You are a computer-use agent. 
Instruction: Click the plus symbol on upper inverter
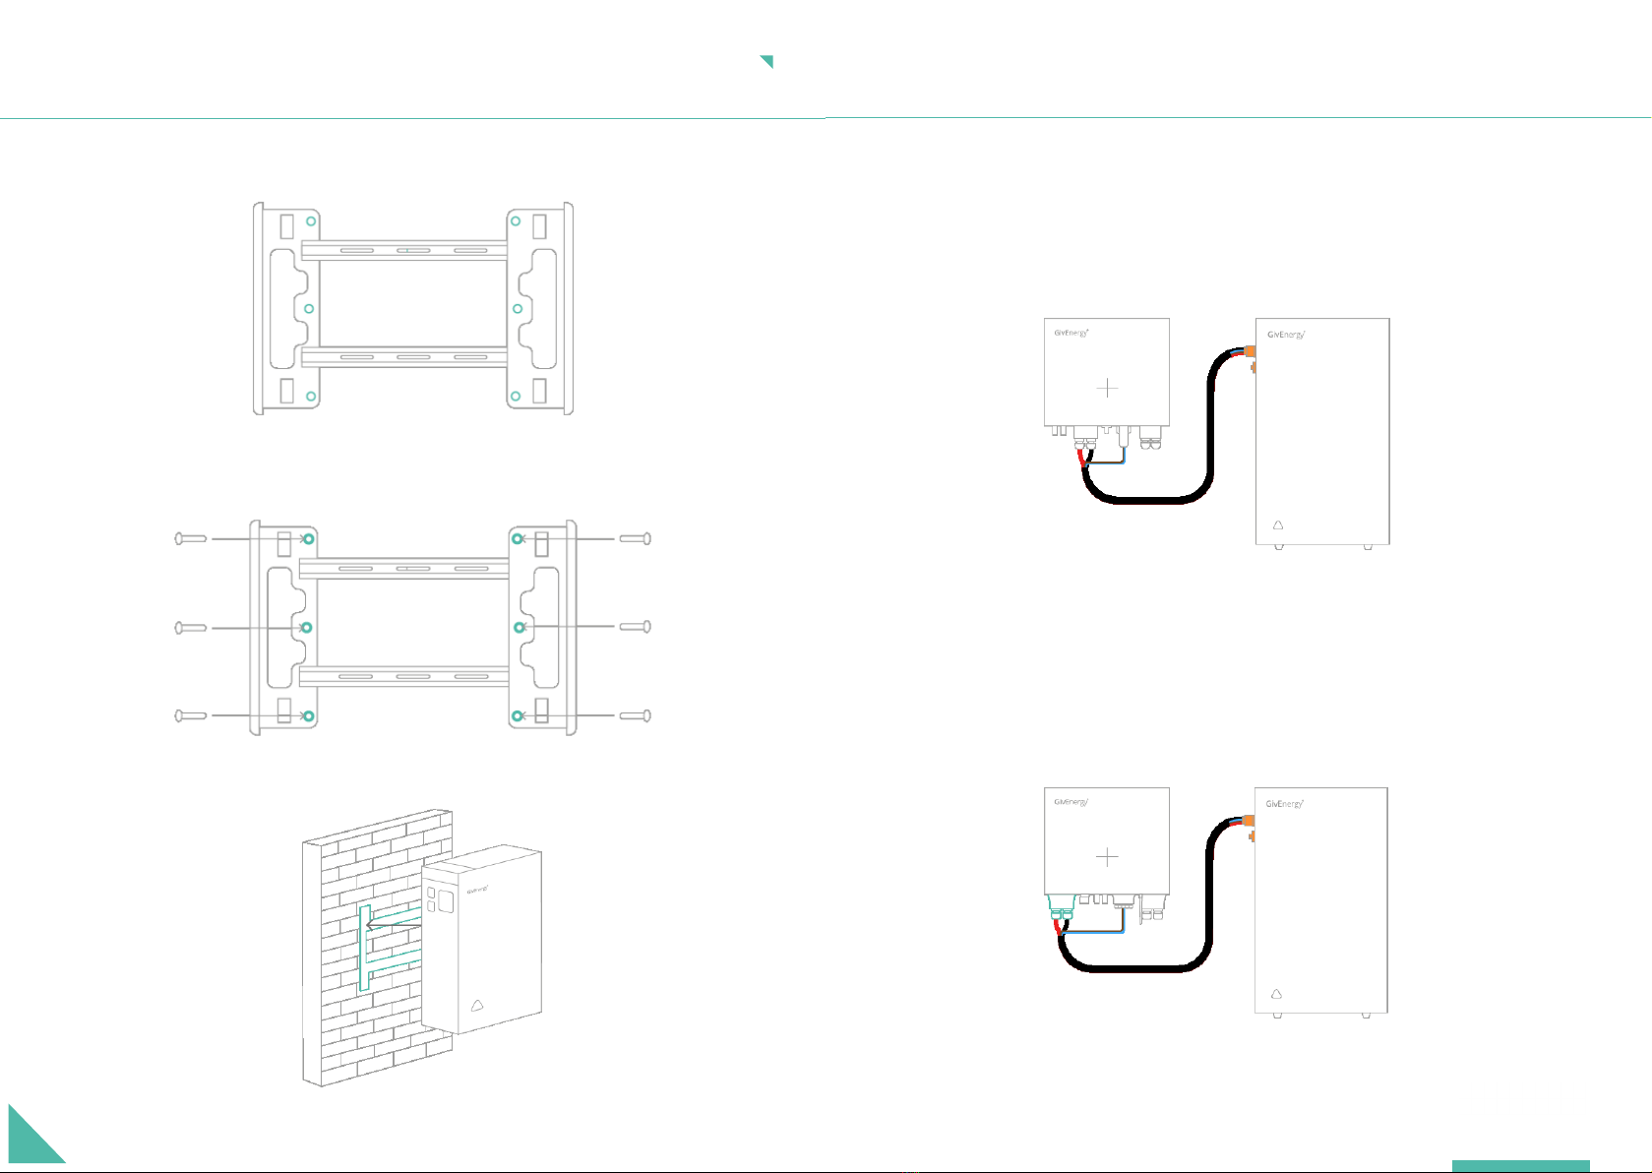[1107, 388]
